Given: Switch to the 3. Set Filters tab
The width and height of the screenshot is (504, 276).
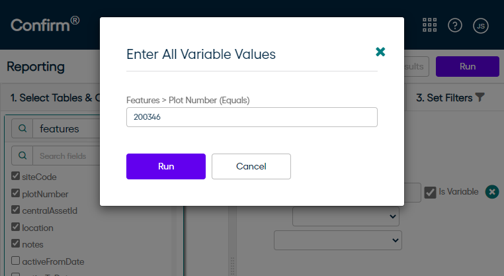Looking at the screenshot, I should pos(450,97).
